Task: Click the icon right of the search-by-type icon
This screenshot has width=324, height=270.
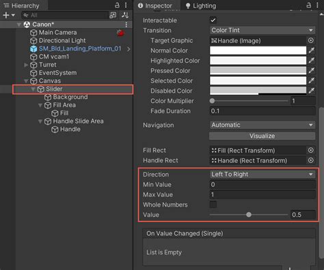Action: click(x=125, y=15)
